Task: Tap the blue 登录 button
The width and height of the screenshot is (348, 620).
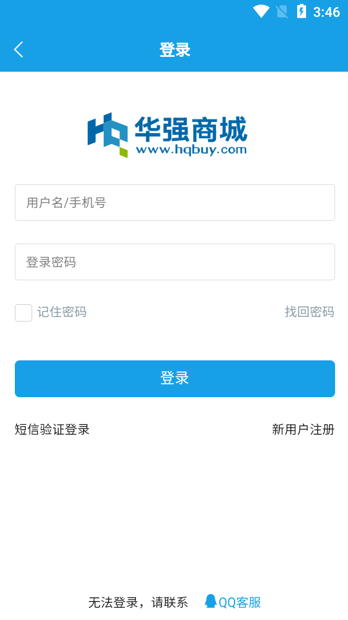Action: point(175,379)
